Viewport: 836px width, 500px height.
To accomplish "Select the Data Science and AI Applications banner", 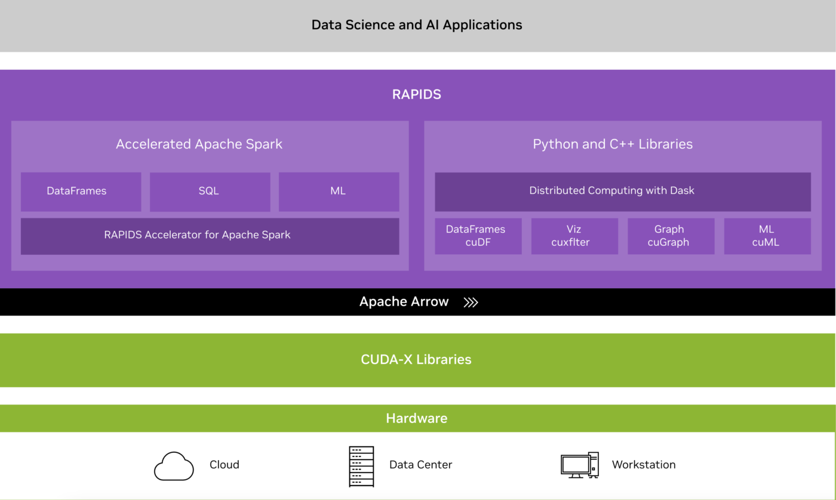I will coord(416,25).
